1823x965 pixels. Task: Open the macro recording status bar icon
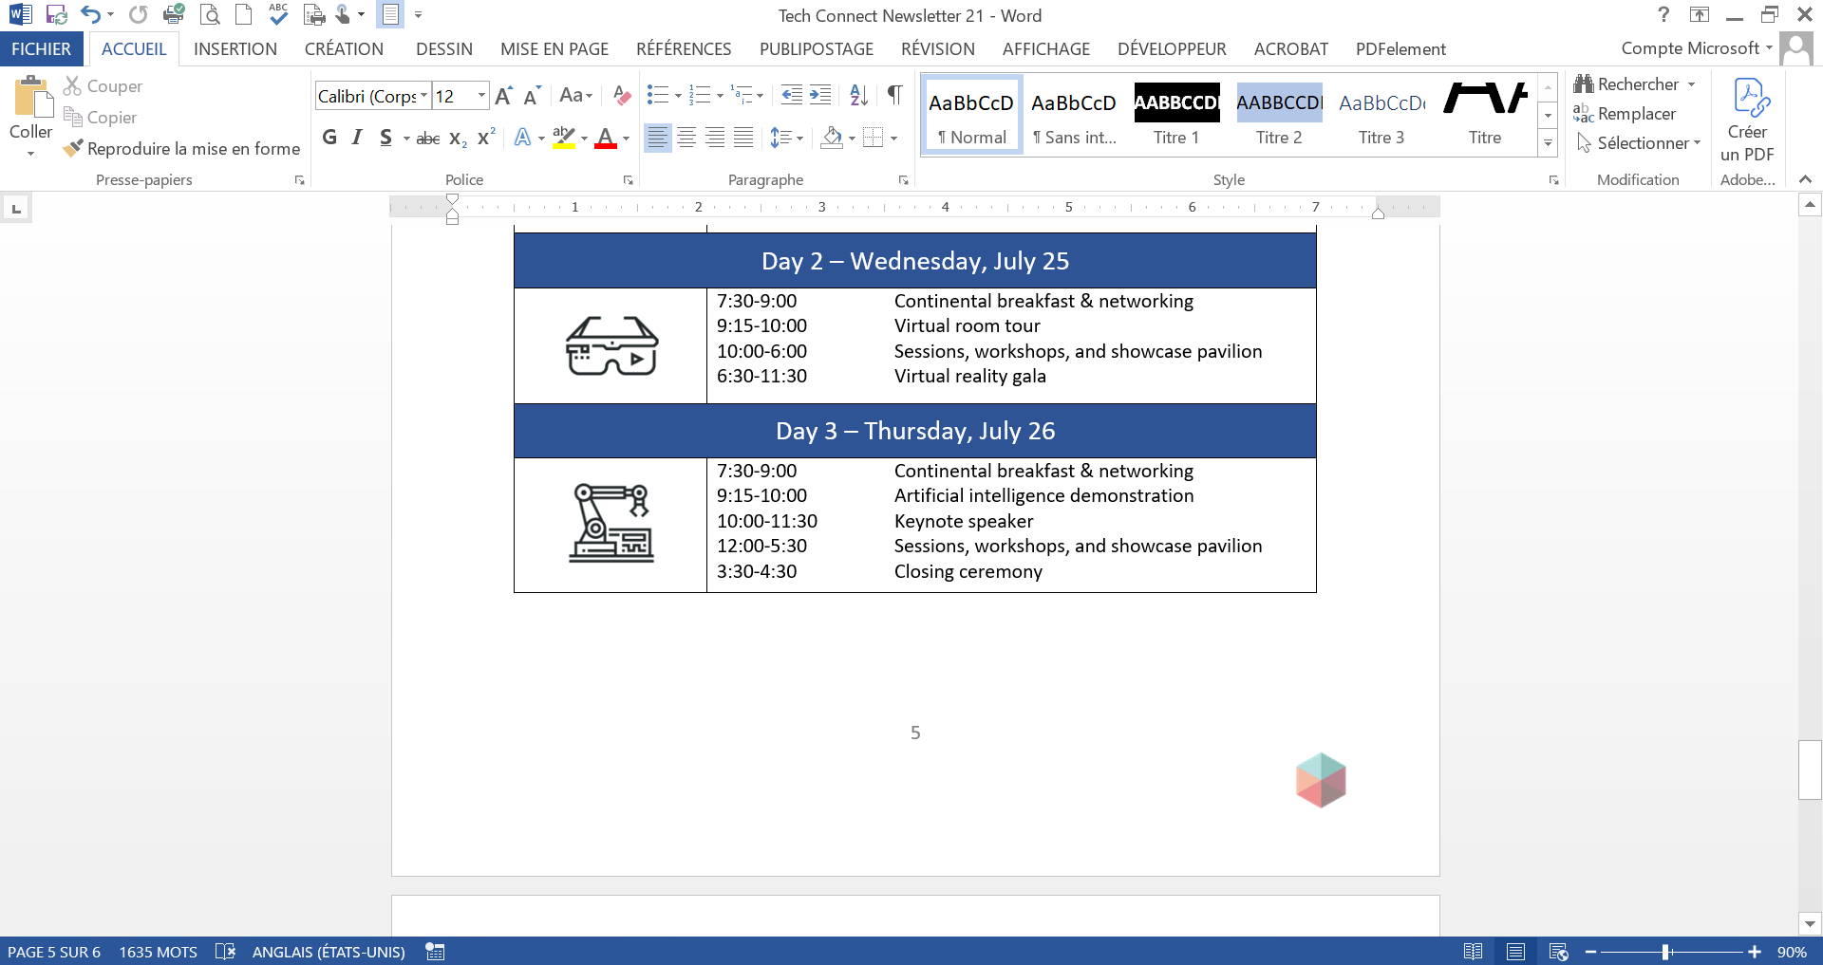click(435, 951)
